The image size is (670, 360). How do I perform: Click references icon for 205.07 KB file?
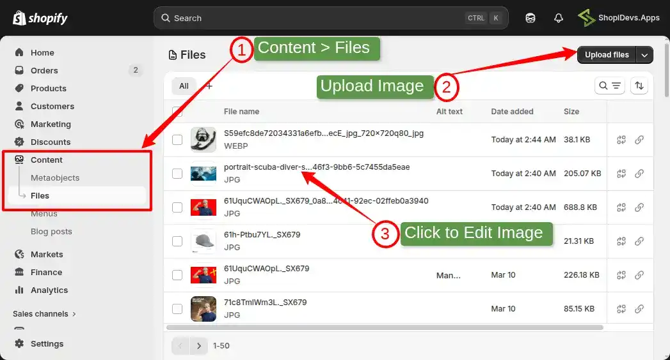pyautogui.click(x=621, y=174)
